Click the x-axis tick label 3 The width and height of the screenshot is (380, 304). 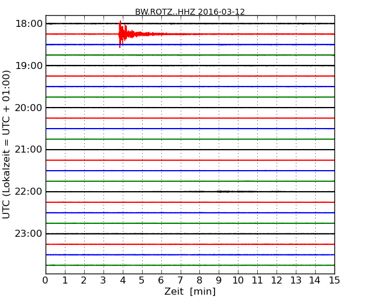103,280
